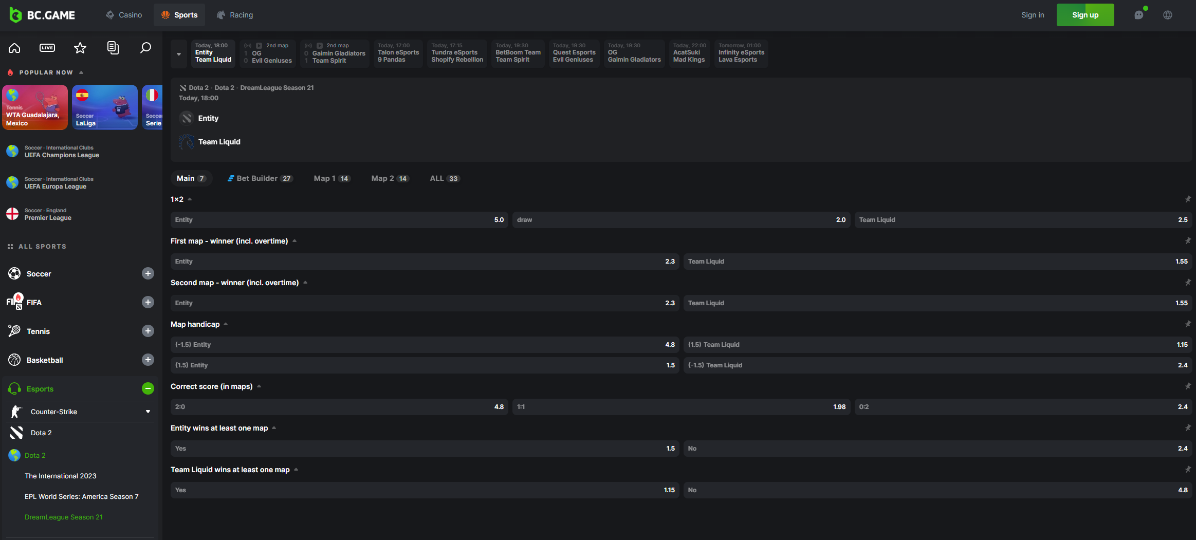This screenshot has height=540, width=1196.
Task: Open DreamLeague Season 21 tournament
Action: click(x=64, y=517)
